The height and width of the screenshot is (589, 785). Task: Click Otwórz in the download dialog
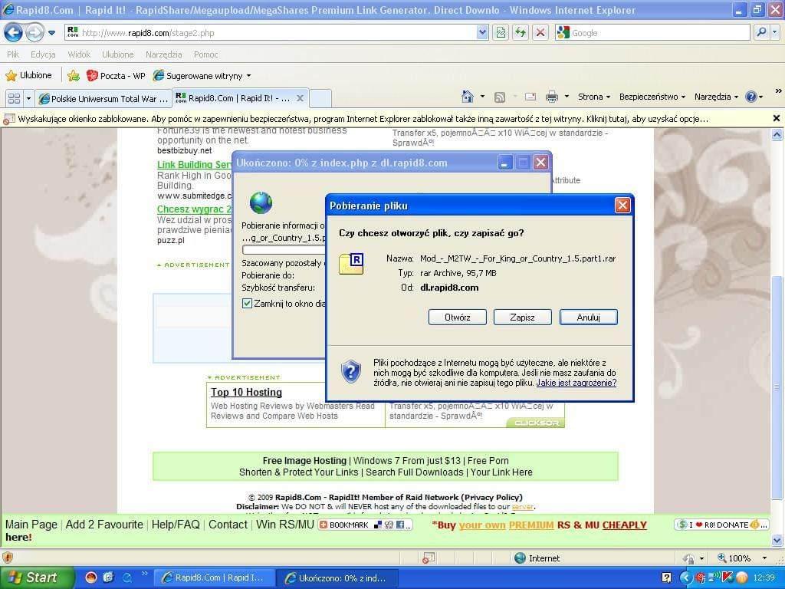click(x=457, y=317)
